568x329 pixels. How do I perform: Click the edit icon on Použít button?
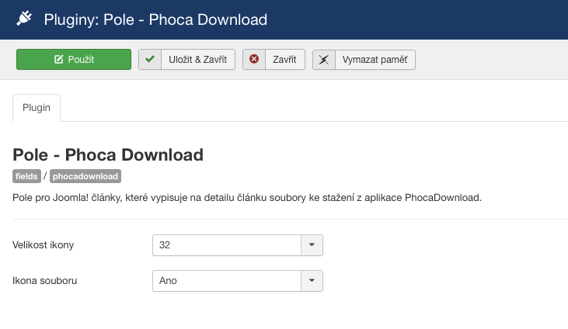[x=58, y=60]
